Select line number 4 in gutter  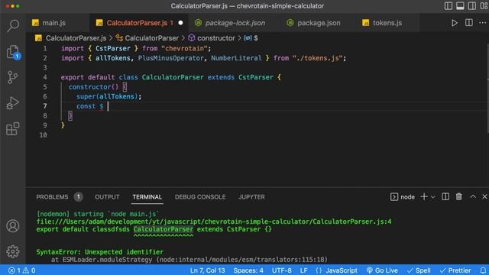45,77
